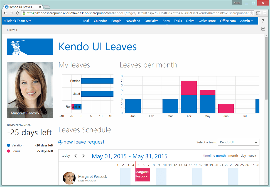Click Margaret Peacock's scheduler avatar
Viewport: 270px width, 187px height.
point(69,178)
